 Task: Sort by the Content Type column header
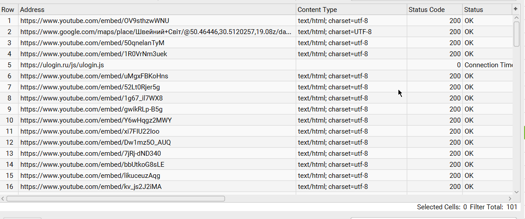click(x=351, y=10)
